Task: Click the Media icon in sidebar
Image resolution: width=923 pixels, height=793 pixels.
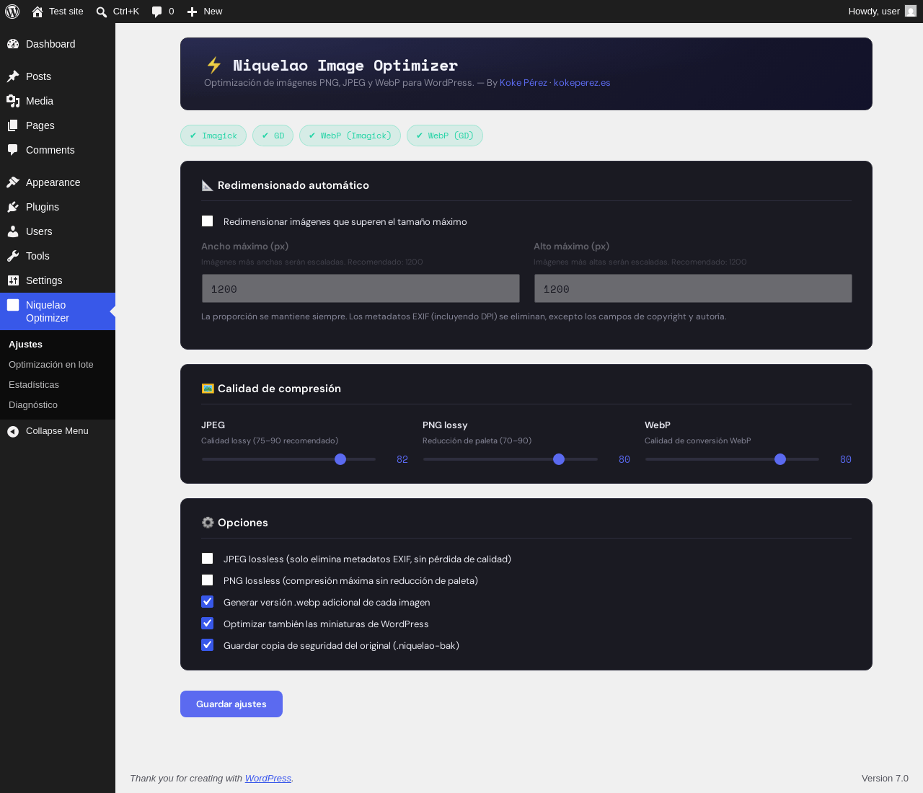Action: [x=13, y=101]
